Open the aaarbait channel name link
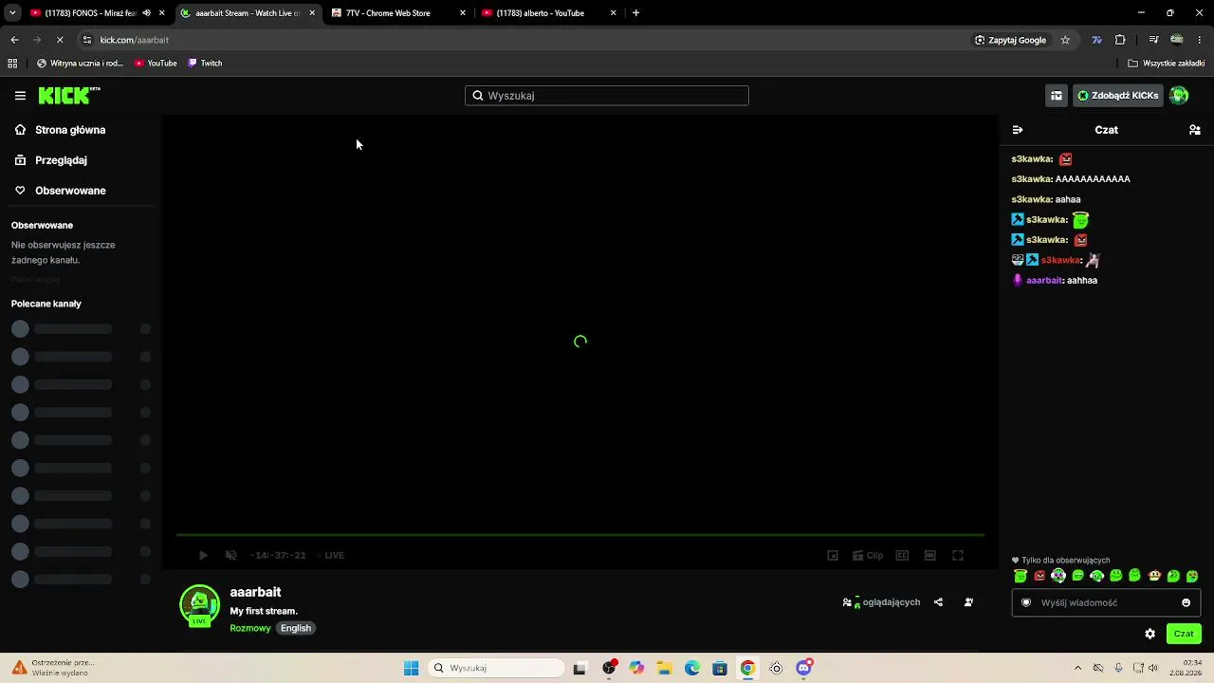1214x683 pixels. [255, 592]
